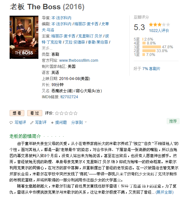Rate the movie with the fifth star

76,113
